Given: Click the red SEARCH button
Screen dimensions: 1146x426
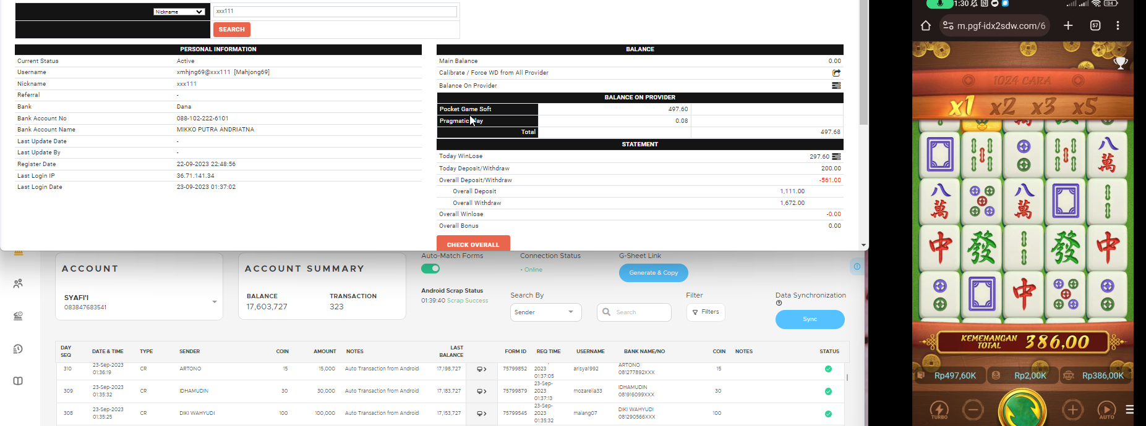Looking at the screenshot, I should 232,30.
